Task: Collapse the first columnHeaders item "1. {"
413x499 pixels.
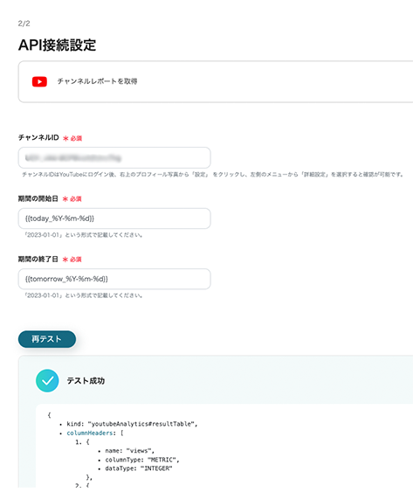Action: (x=82, y=442)
